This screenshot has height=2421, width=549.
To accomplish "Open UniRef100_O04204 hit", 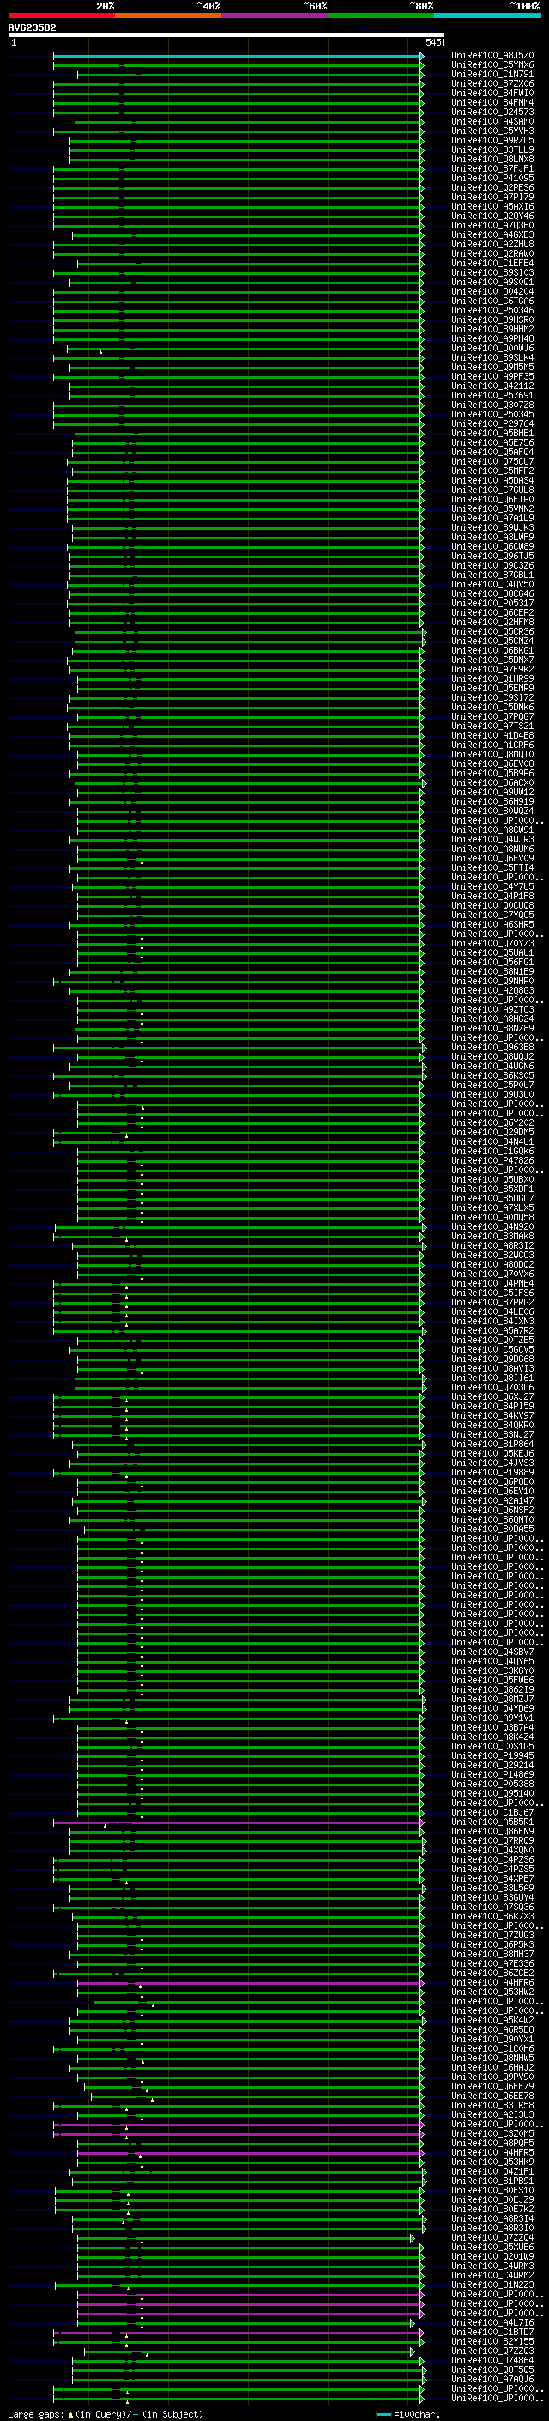I will coord(492,291).
